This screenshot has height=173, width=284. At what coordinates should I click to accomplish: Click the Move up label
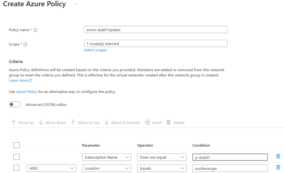pos(26,122)
